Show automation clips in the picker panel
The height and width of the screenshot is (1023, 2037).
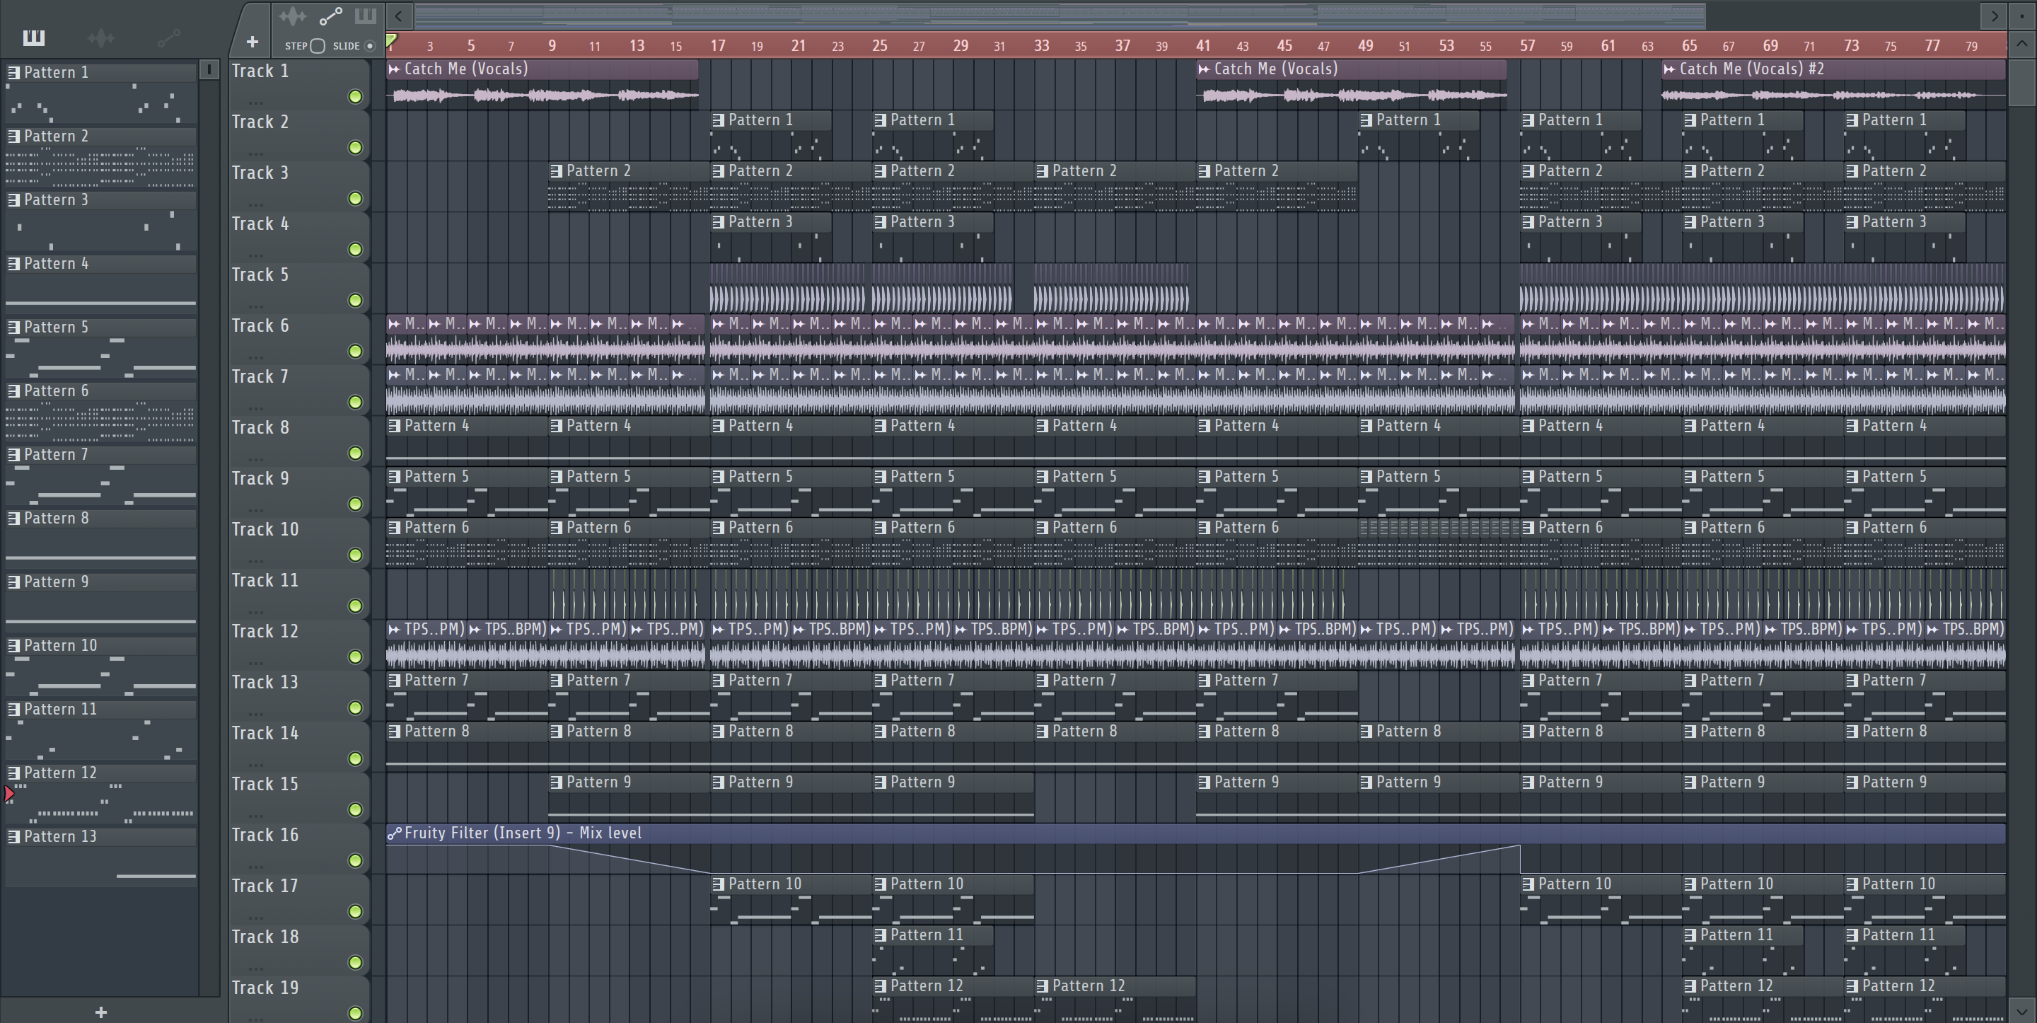coord(168,37)
